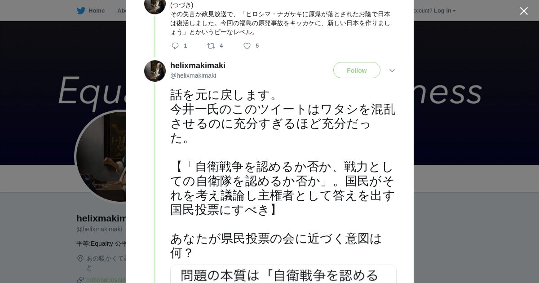Click the reply speech bubble icon
This screenshot has height=283, width=539.
[x=175, y=46]
